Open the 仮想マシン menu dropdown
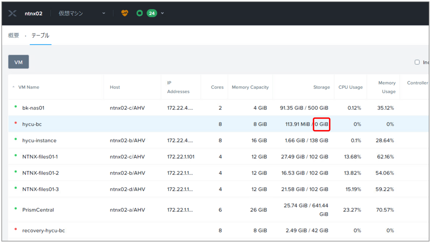430x242 pixels. [82, 13]
